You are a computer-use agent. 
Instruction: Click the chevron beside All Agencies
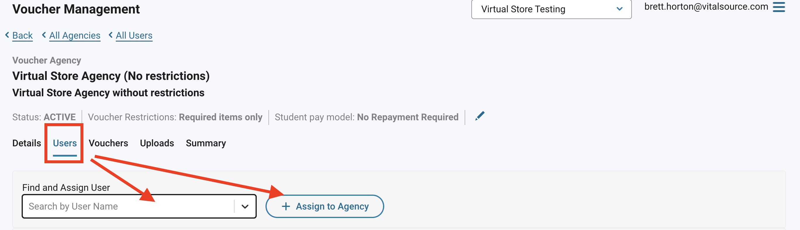[44, 35]
